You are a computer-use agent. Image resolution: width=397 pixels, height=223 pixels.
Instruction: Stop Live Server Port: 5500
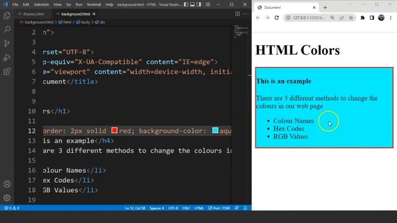click(219, 208)
